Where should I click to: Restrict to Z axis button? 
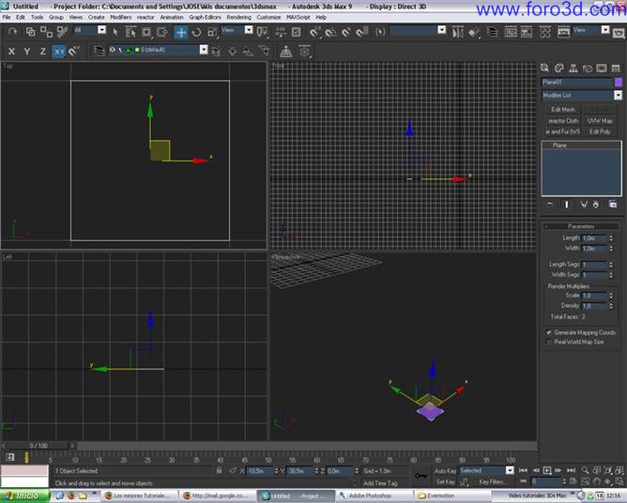click(42, 52)
